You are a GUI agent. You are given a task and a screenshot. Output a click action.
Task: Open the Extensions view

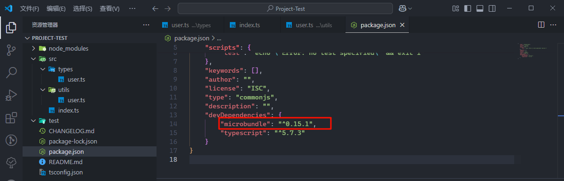pos(11,118)
